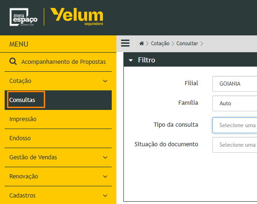Open the Filial dropdown showing GOIANIA
Viewport: 257px width, 204px height.
[235, 84]
